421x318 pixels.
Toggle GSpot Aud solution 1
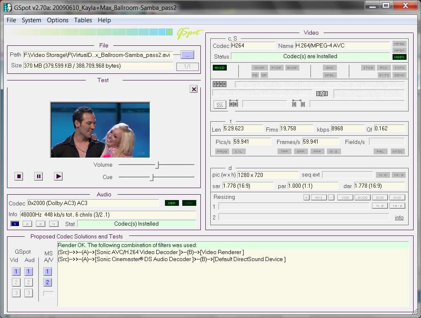pyautogui.click(x=28, y=271)
